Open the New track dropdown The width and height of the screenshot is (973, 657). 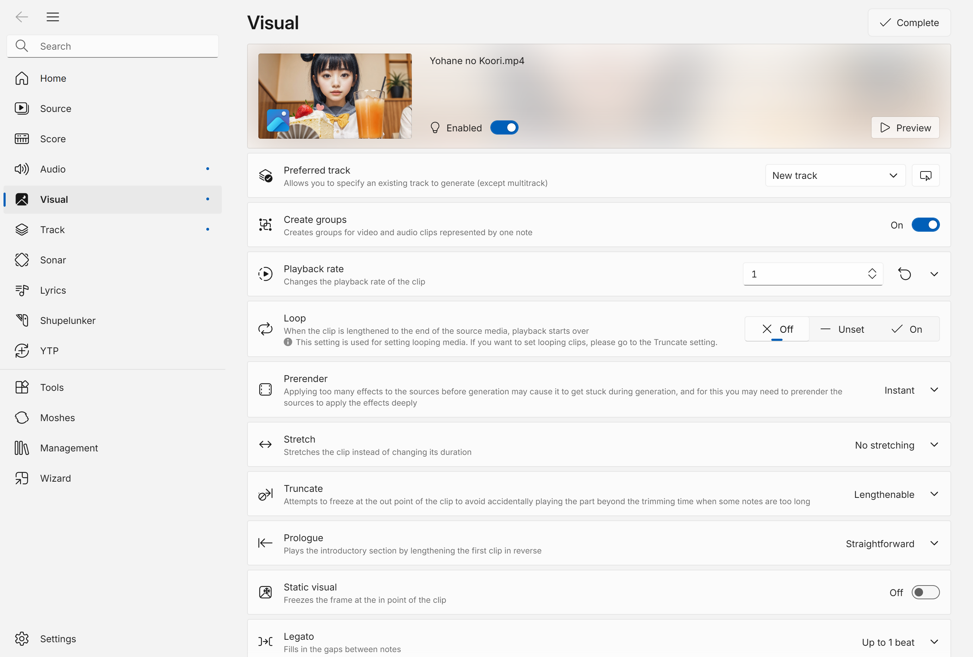point(835,175)
